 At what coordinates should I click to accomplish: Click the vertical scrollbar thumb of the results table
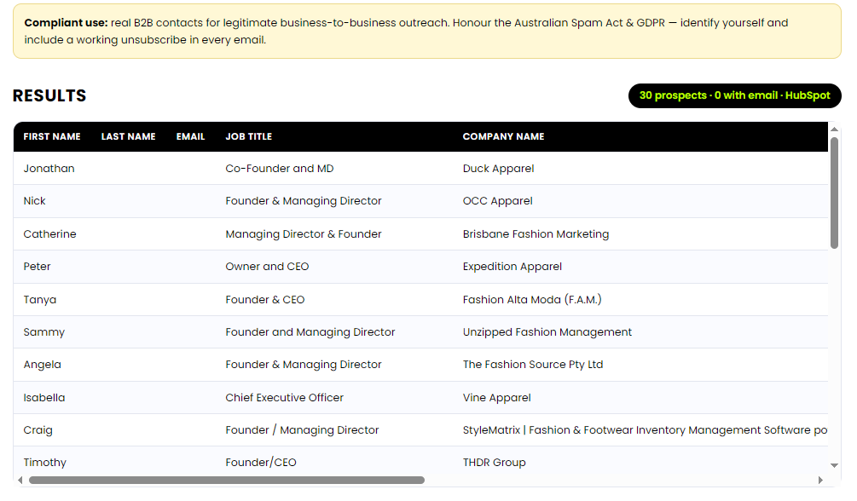click(x=834, y=193)
